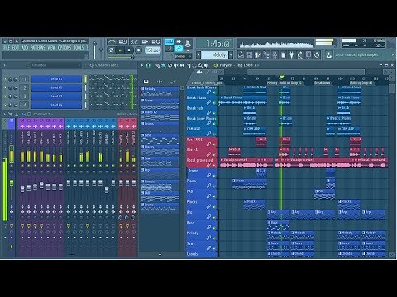Click the tempo display showing 150
This screenshot has width=397, height=297.
point(153,50)
